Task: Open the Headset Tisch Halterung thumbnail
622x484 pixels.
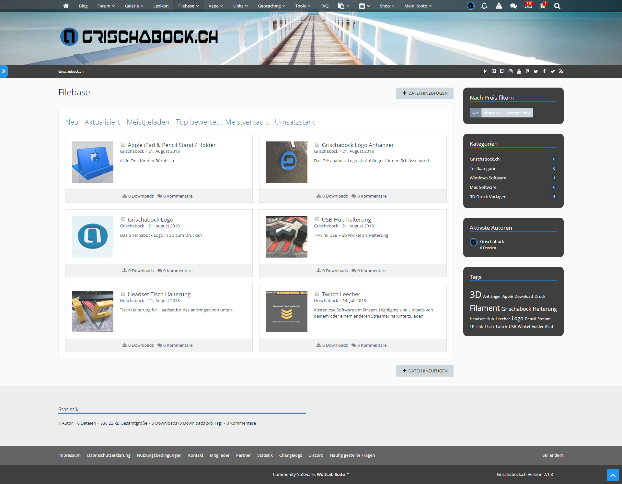Action: click(93, 311)
